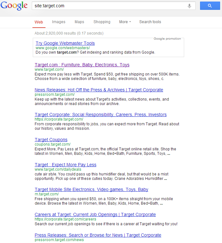Expand the More dropdown menu
The width and height of the screenshot is (222, 243).
[125, 22]
